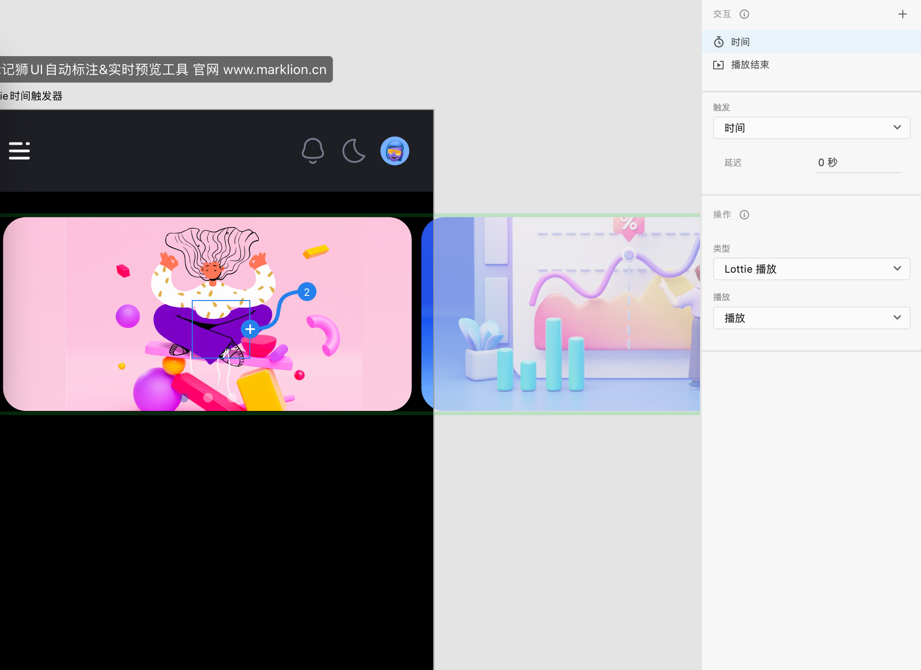The width and height of the screenshot is (921, 670).
Task: Select the 播放结束 interaction item
Action: pos(750,65)
